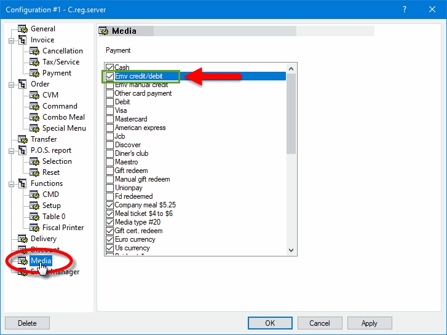Click the General tree node icon
This screenshot has height=335, width=447.
(x=23, y=29)
